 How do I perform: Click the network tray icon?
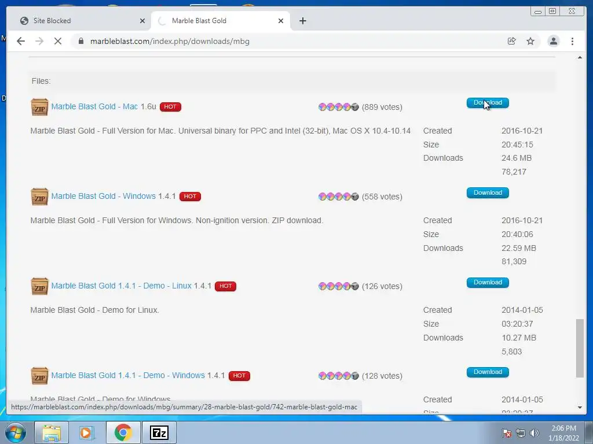click(x=521, y=433)
